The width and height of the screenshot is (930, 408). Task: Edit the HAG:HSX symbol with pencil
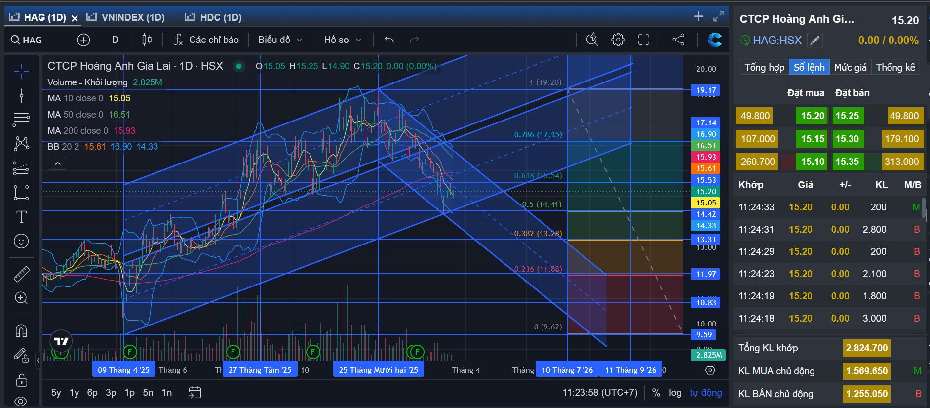click(815, 41)
